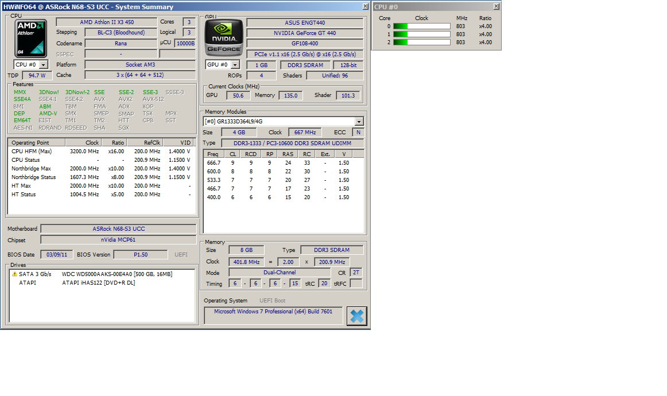Click the Core 2 clock usage bar
Image resolution: width=667 pixels, height=396 pixels.
click(x=421, y=42)
